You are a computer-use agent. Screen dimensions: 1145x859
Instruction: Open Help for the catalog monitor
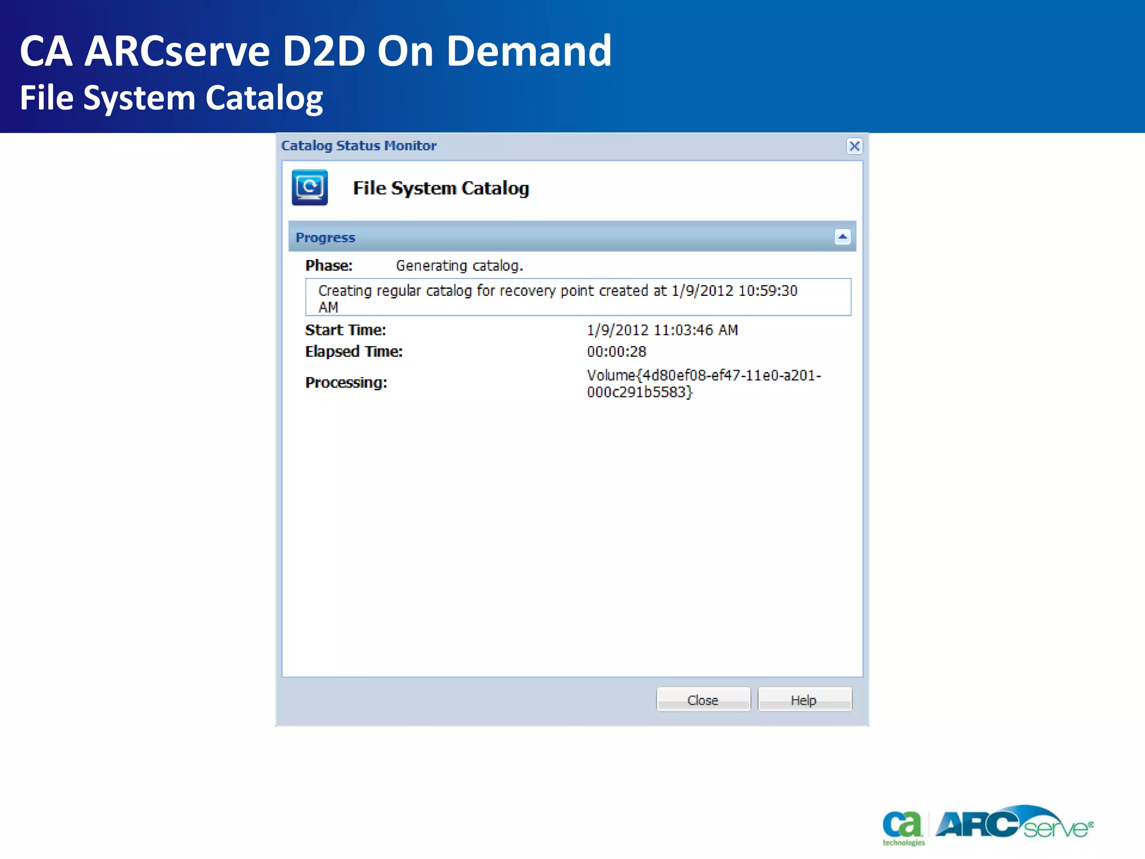point(805,700)
